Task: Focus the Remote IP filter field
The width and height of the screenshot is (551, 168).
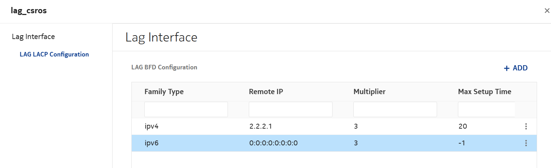Action: coord(290,109)
